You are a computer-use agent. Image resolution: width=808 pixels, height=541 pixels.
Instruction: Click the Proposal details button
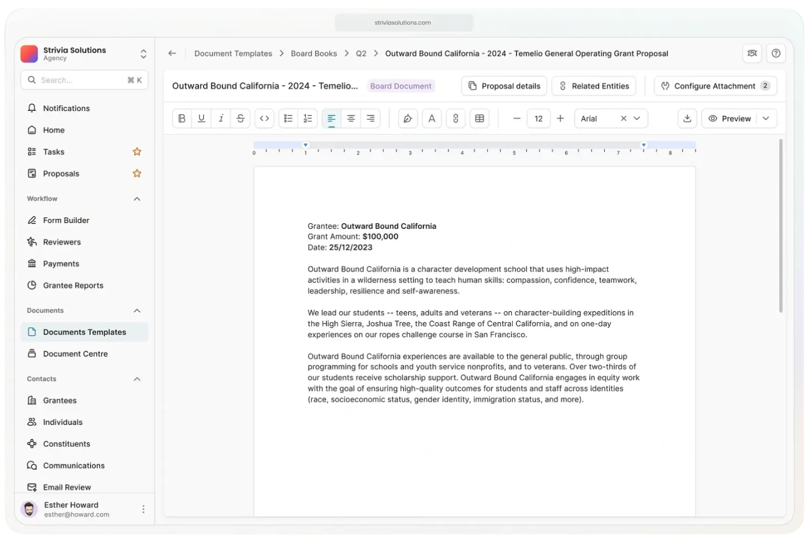(504, 86)
